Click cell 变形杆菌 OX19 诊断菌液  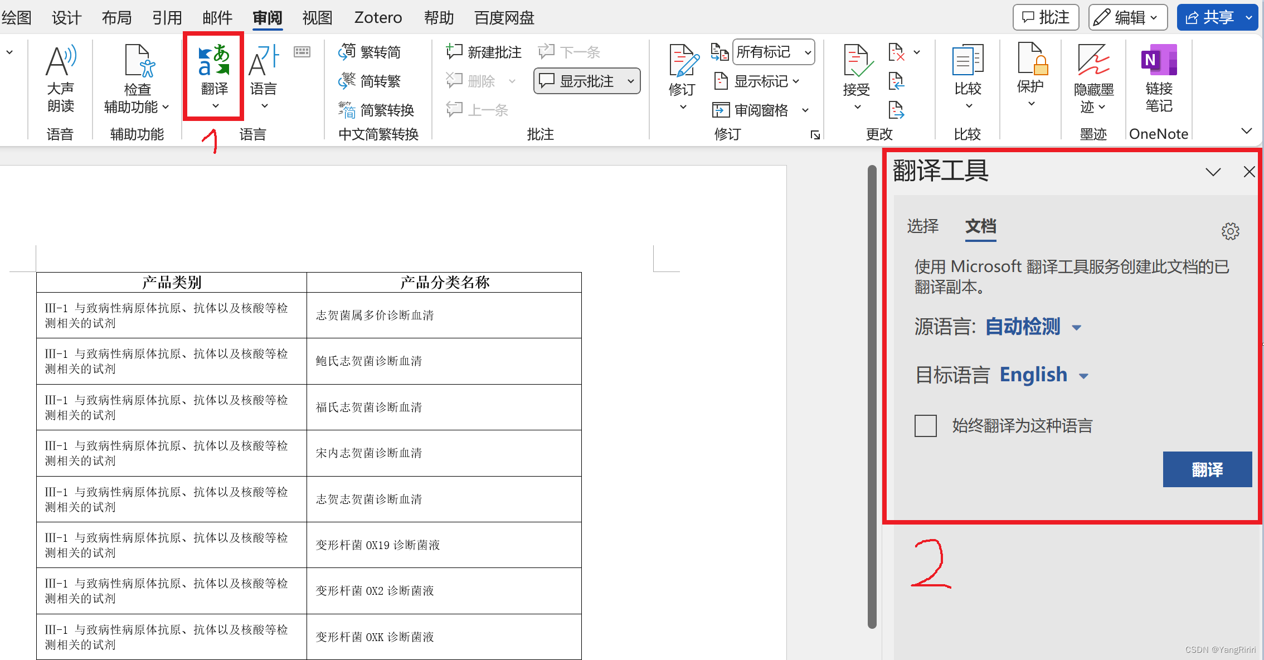[444, 545]
